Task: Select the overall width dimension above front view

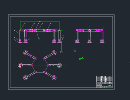Action: [40, 21]
